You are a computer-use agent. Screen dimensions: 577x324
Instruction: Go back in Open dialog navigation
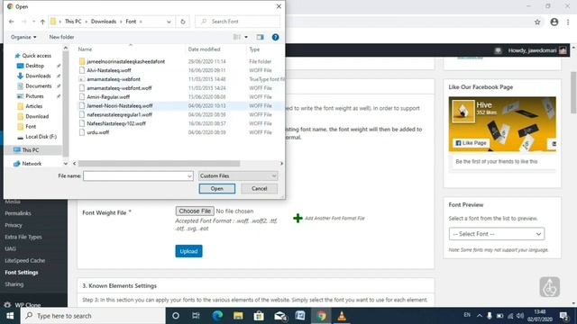click(12, 22)
